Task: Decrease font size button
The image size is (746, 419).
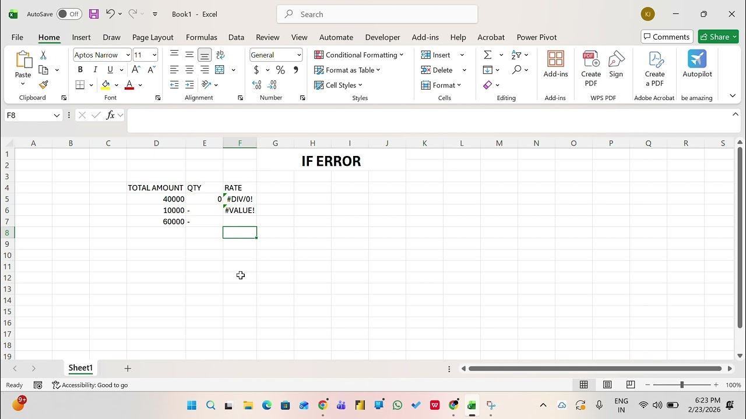Action: click(x=151, y=70)
